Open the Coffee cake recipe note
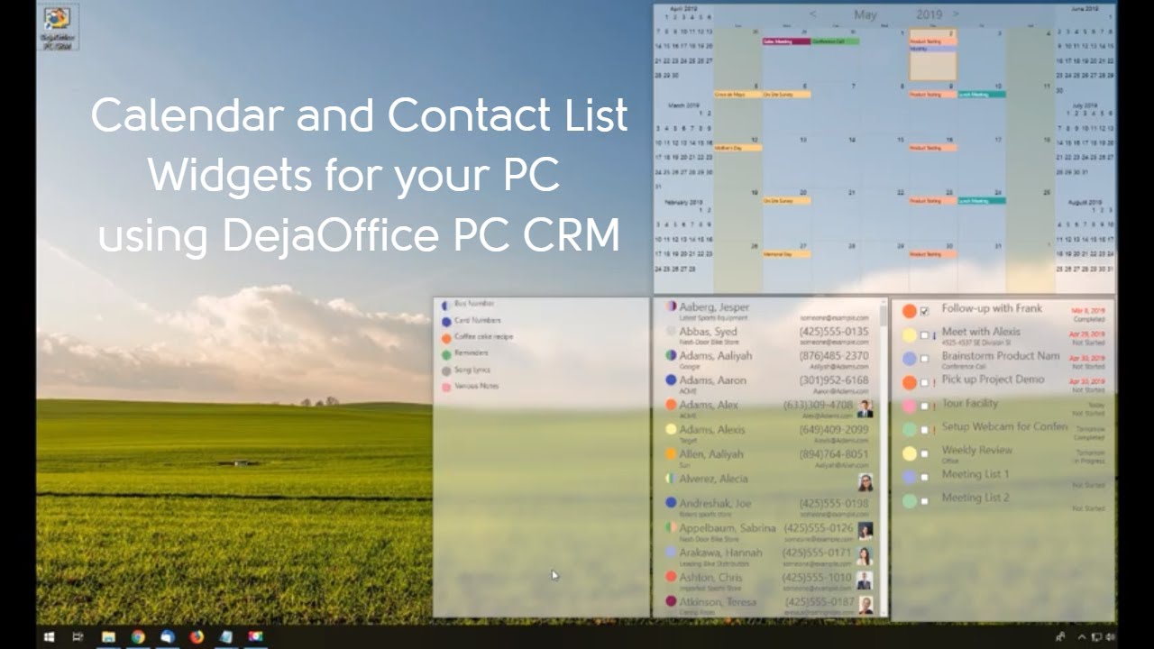This screenshot has width=1154, height=649. click(x=484, y=337)
